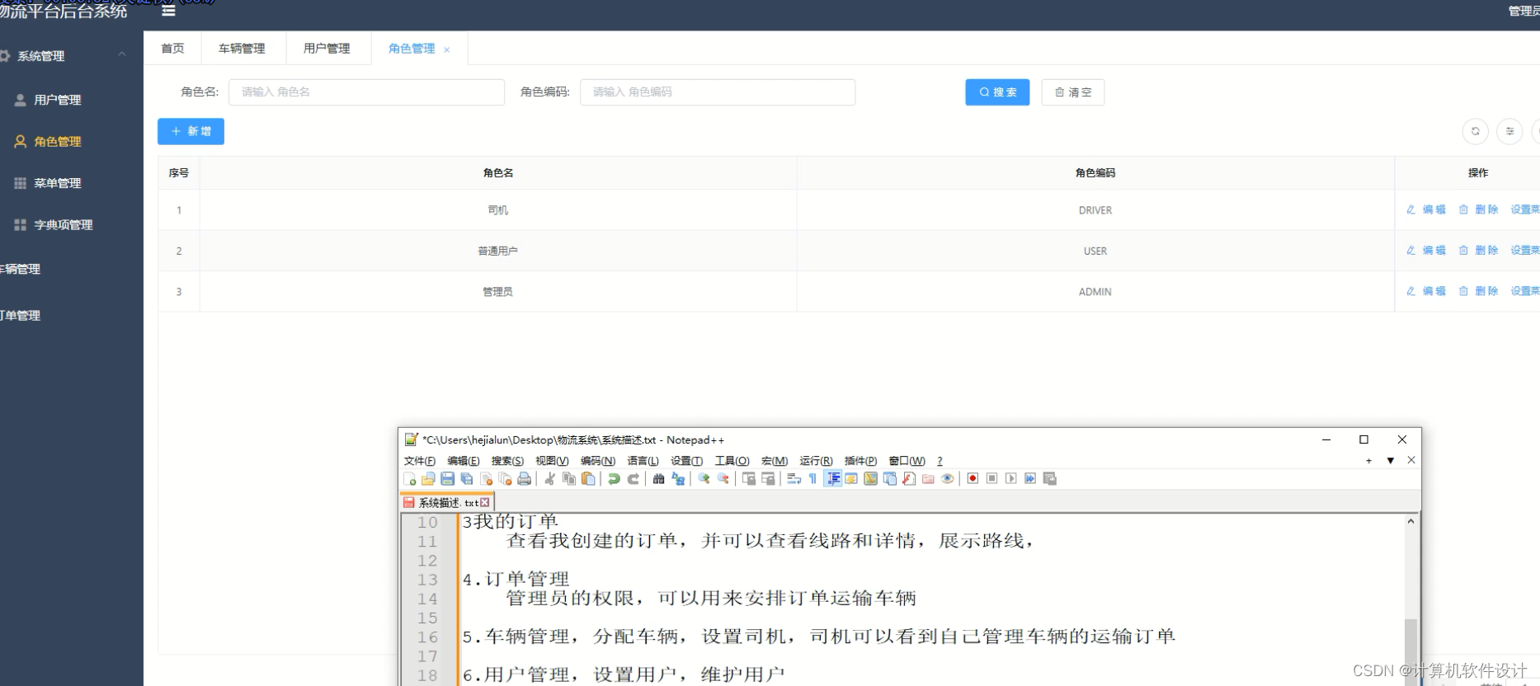Click 编辑 for the 普通用户 role
This screenshot has height=686, width=1540.
pyautogui.click(x=1426, y=250)
